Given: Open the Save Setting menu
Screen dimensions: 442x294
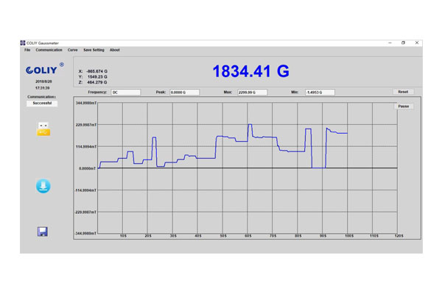Looking at the screenshot, I should click(94, 50).
